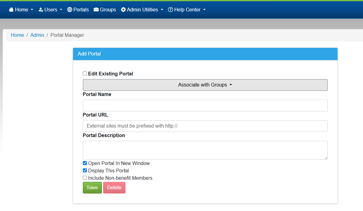Click the gear icon for Admin Utilities

pos(123,10)
